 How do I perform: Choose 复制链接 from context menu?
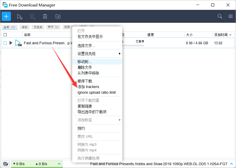click(97, 106)
